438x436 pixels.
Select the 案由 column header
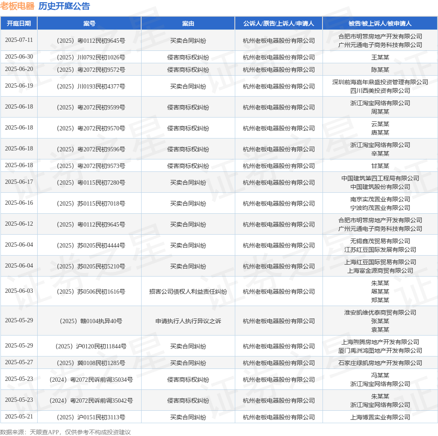(188, 24)
